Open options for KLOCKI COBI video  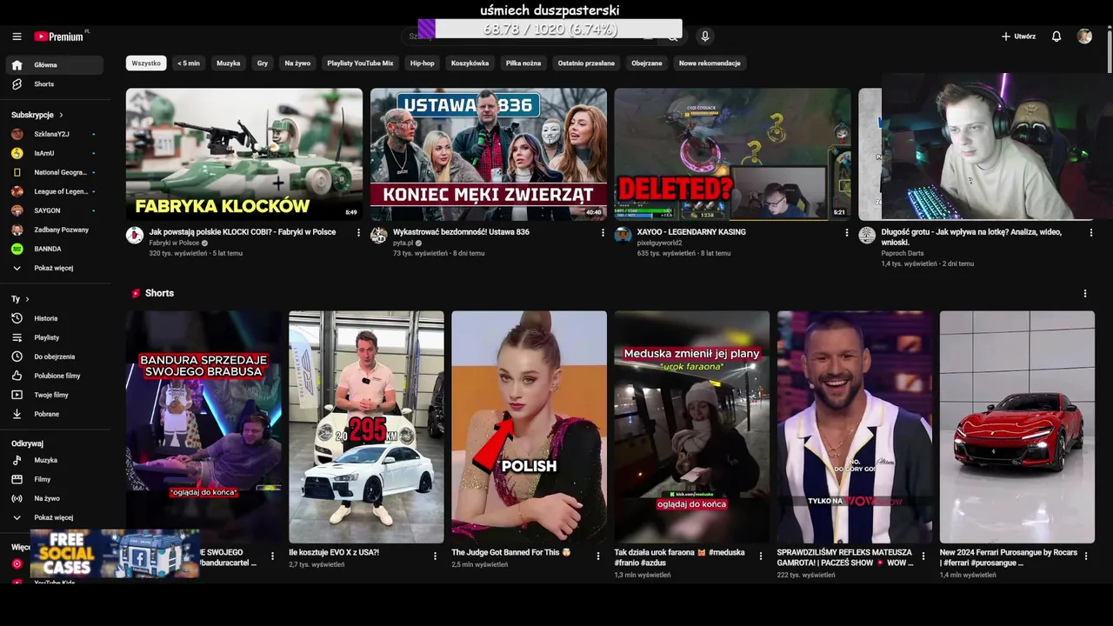tap(358, 232)
